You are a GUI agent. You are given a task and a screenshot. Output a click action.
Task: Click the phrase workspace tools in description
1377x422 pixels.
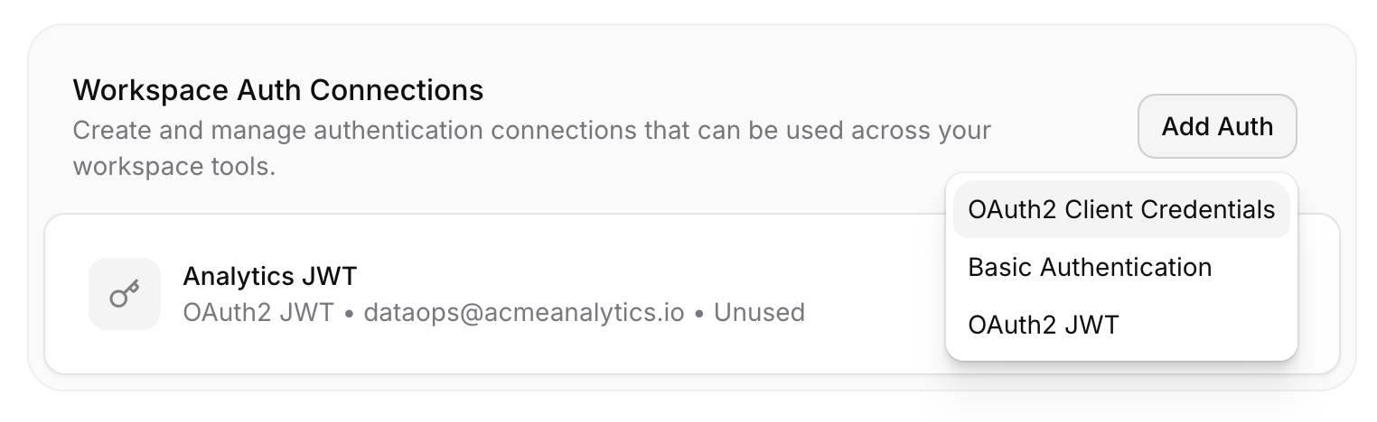pos(173,168)
